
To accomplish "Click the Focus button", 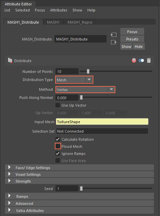I will [132, 32].
